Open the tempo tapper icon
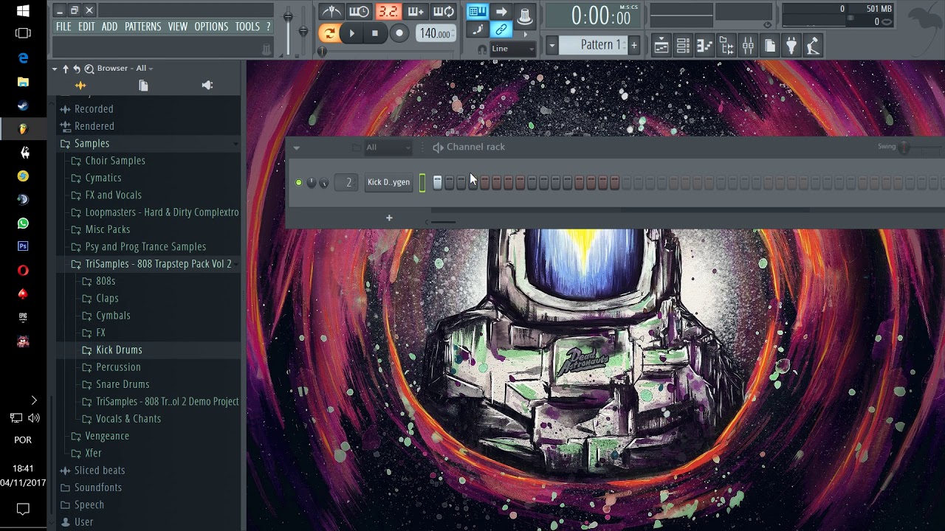The width and height of the screenshot is (945, 531). 813,46
